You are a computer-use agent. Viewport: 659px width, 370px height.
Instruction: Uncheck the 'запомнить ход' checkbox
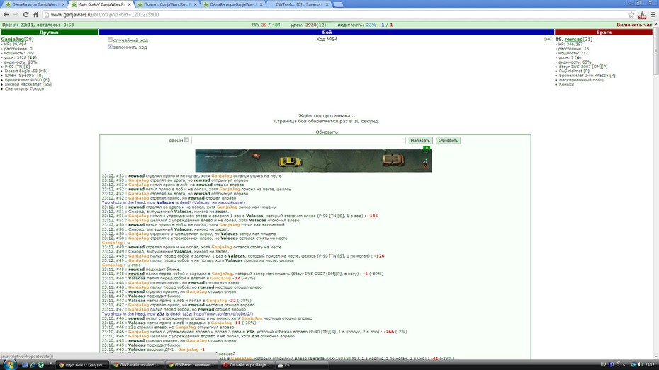point(110,47)
